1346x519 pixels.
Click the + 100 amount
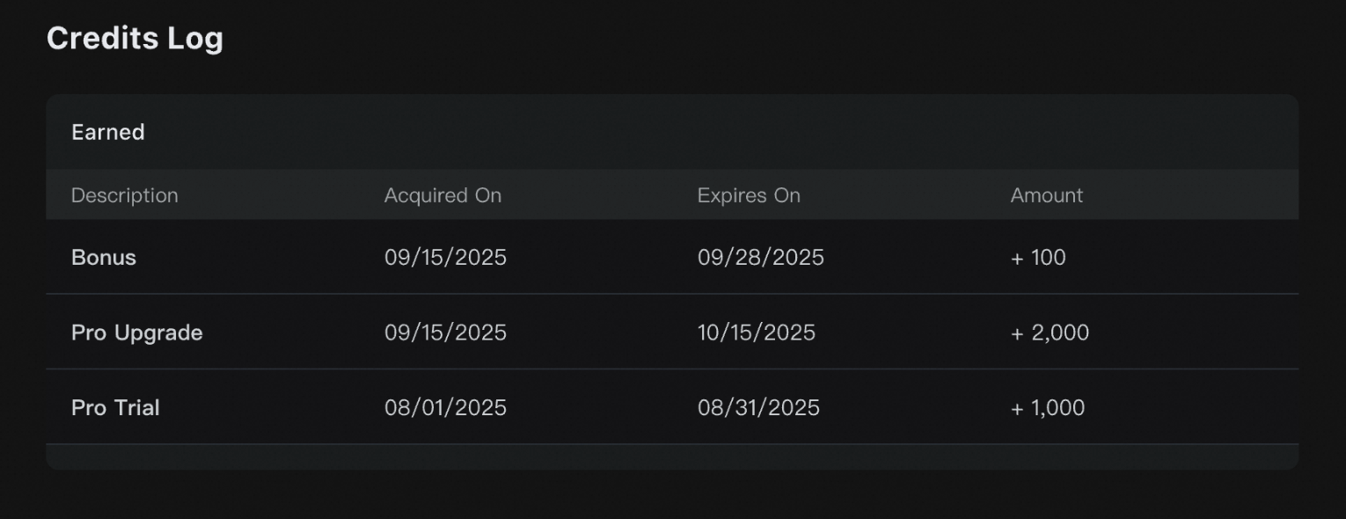1038,258
